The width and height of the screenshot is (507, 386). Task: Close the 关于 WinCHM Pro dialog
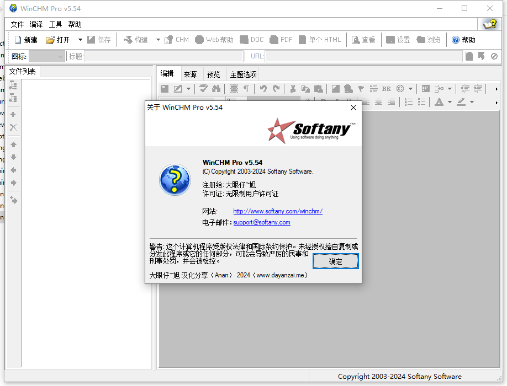click(353, 108)
